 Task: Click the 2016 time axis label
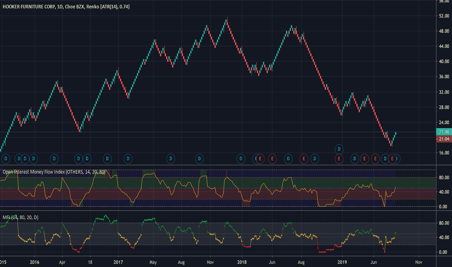click(x=34, y=262)
